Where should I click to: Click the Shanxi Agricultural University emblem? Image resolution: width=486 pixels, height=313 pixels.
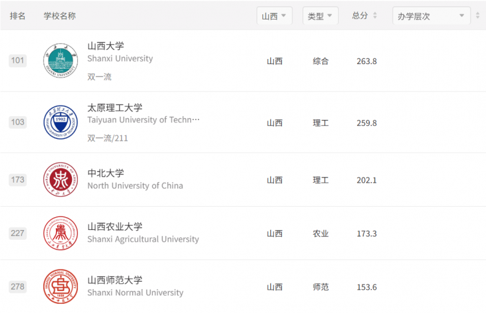coord(60,233)
